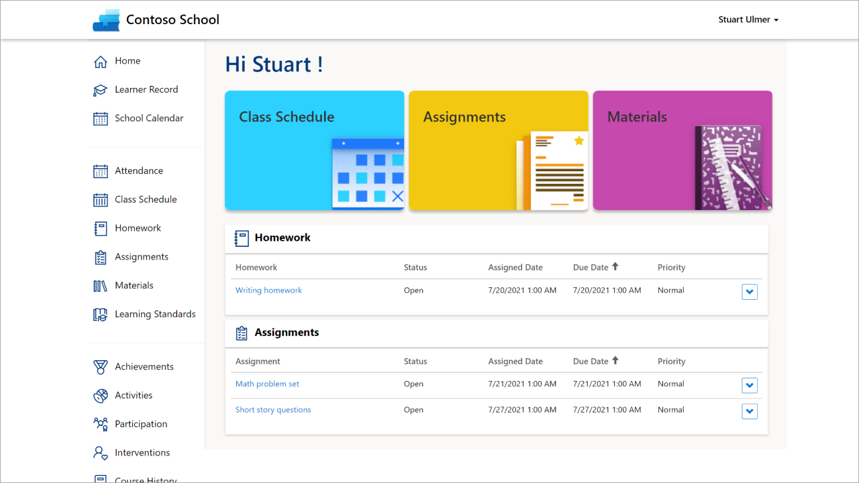Click the Participation icon in sidebar
This screenshot has width=859, height=483.
pos(100,424)
